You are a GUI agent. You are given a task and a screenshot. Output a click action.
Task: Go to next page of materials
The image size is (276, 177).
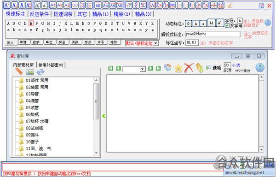150,68
